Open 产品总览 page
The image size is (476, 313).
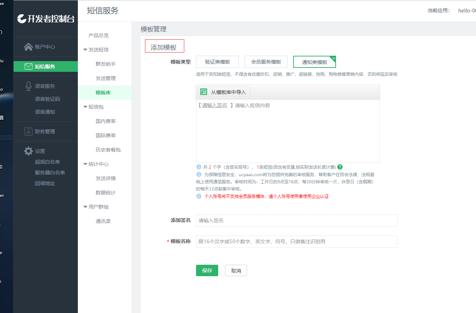point(99,35)
